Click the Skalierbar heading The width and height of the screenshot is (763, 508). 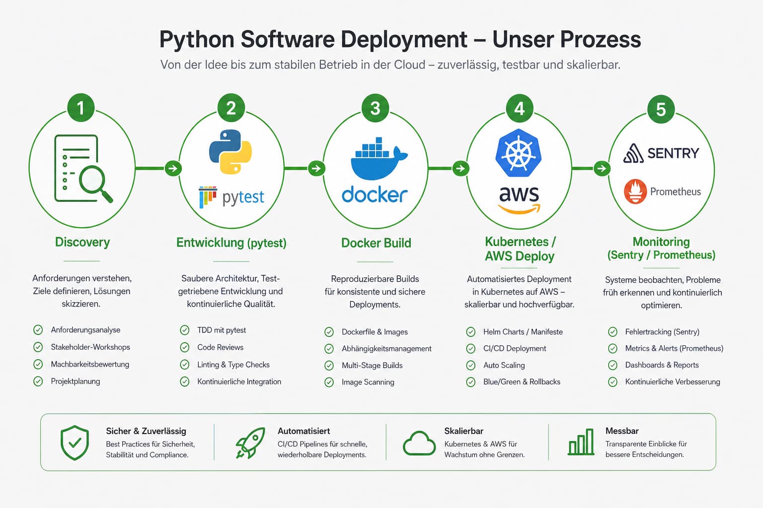click(x=464, y=431)
